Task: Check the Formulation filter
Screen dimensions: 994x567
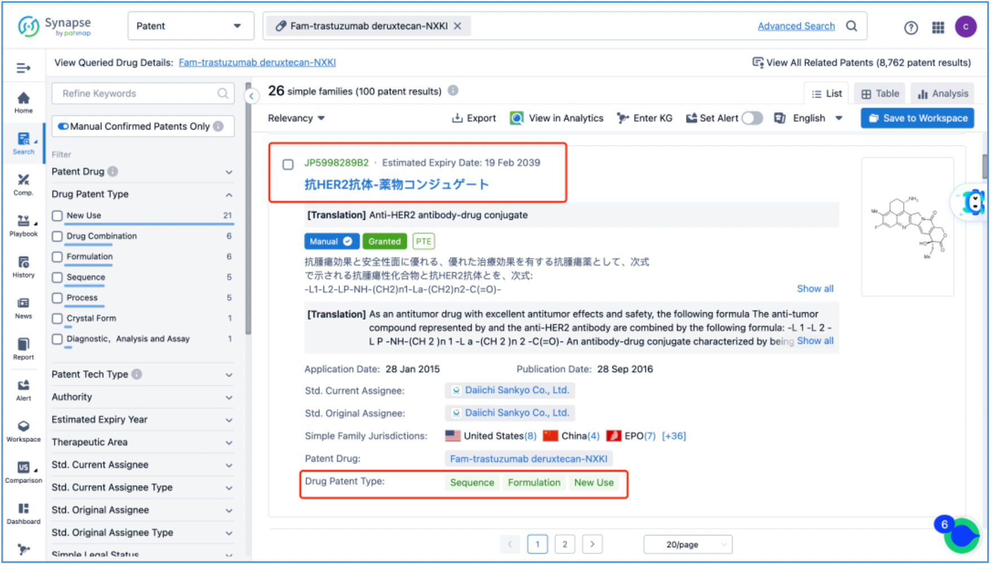Action: coord(57,257)
